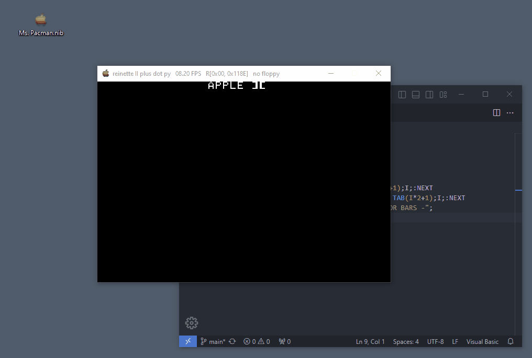The height and width of the screenshot is (358, 532).
Task: Toggle secondary side bar in VS Code
Action: click(x=429, y=95)
